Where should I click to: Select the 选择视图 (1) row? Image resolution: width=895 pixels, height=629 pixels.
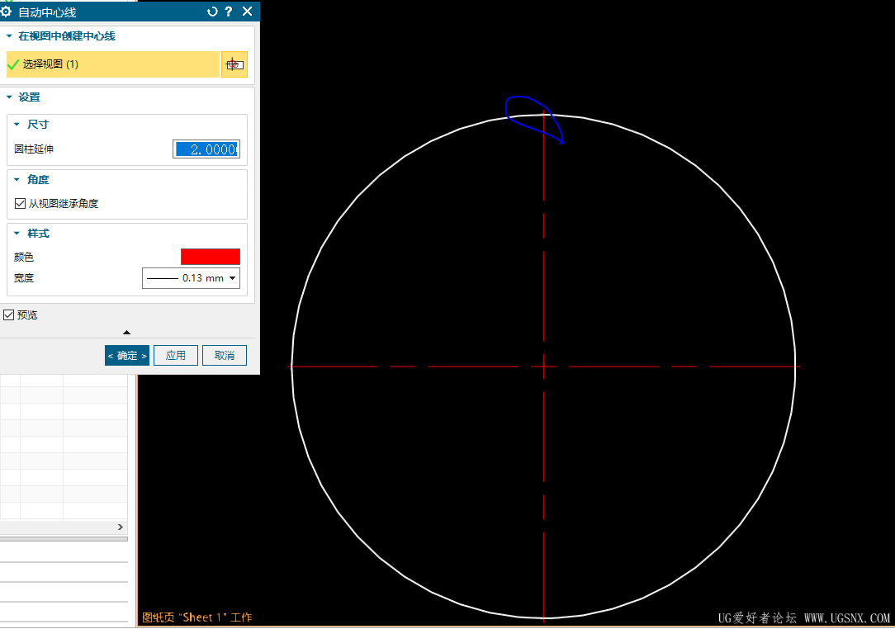[113, 64]
